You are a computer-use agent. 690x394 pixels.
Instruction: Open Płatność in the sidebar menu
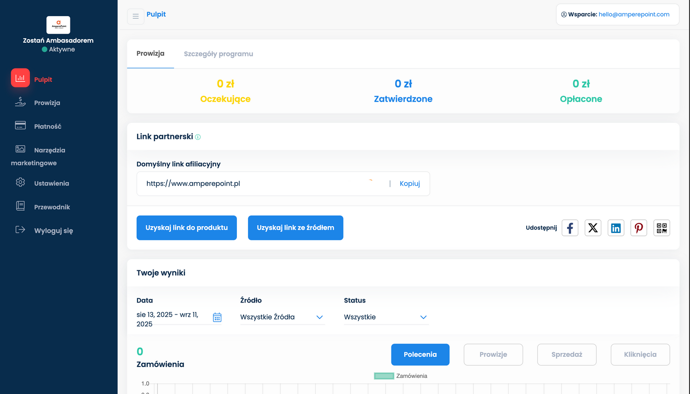48,126
